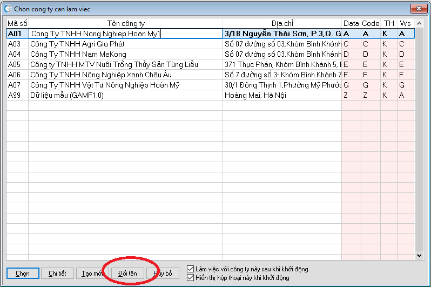Click the Ws column header
Image resolution: width=431 pixels, height=287 pixels.
tap(406, 23)
